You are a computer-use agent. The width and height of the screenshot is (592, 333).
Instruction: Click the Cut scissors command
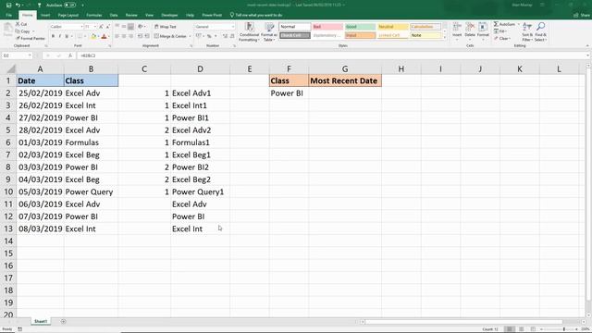(x=21, y=24)
